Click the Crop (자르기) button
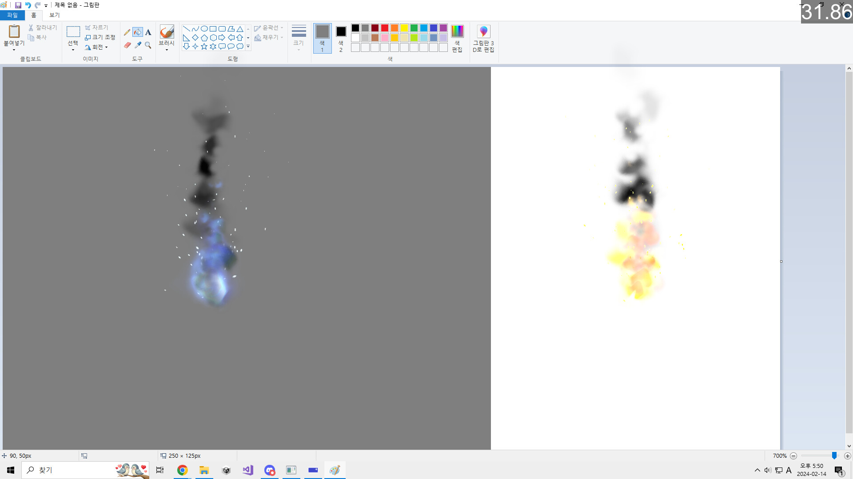 [97, 27]
